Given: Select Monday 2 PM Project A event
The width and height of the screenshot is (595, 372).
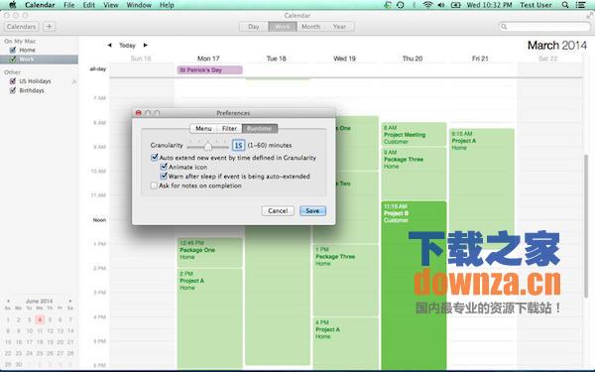Looking at the screenshot, I should point(209,318).
